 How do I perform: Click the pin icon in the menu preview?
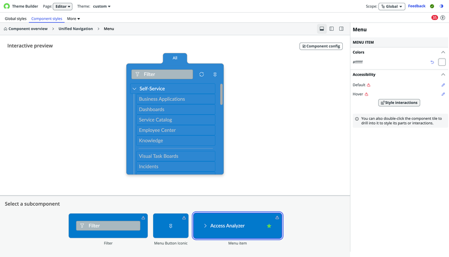215,74
